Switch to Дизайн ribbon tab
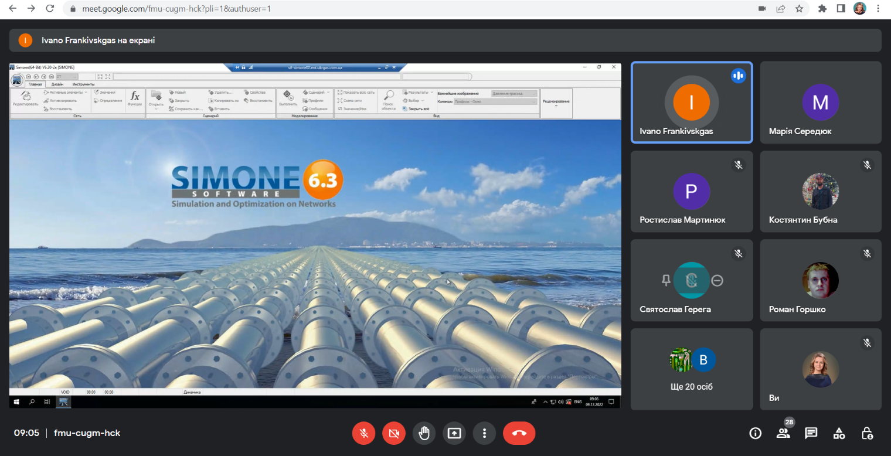 57,84
